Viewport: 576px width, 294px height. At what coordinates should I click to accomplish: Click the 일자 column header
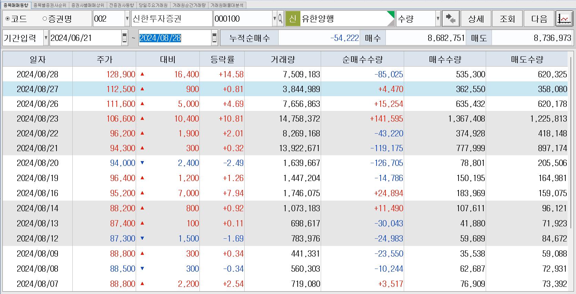tap(38, 59)
